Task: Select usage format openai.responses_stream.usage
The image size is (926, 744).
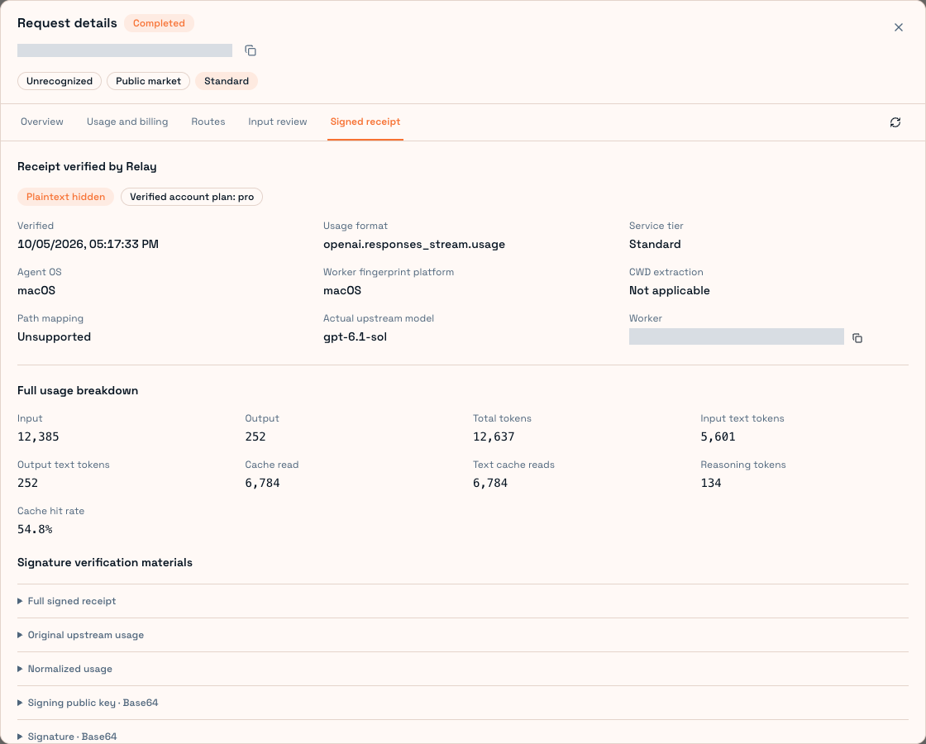Action: pos(414,244)
